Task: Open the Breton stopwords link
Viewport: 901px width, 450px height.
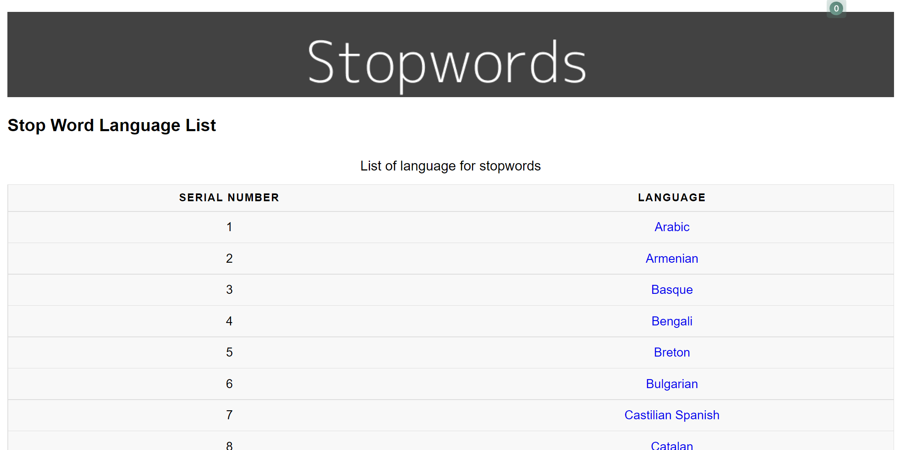Action: 672,352
